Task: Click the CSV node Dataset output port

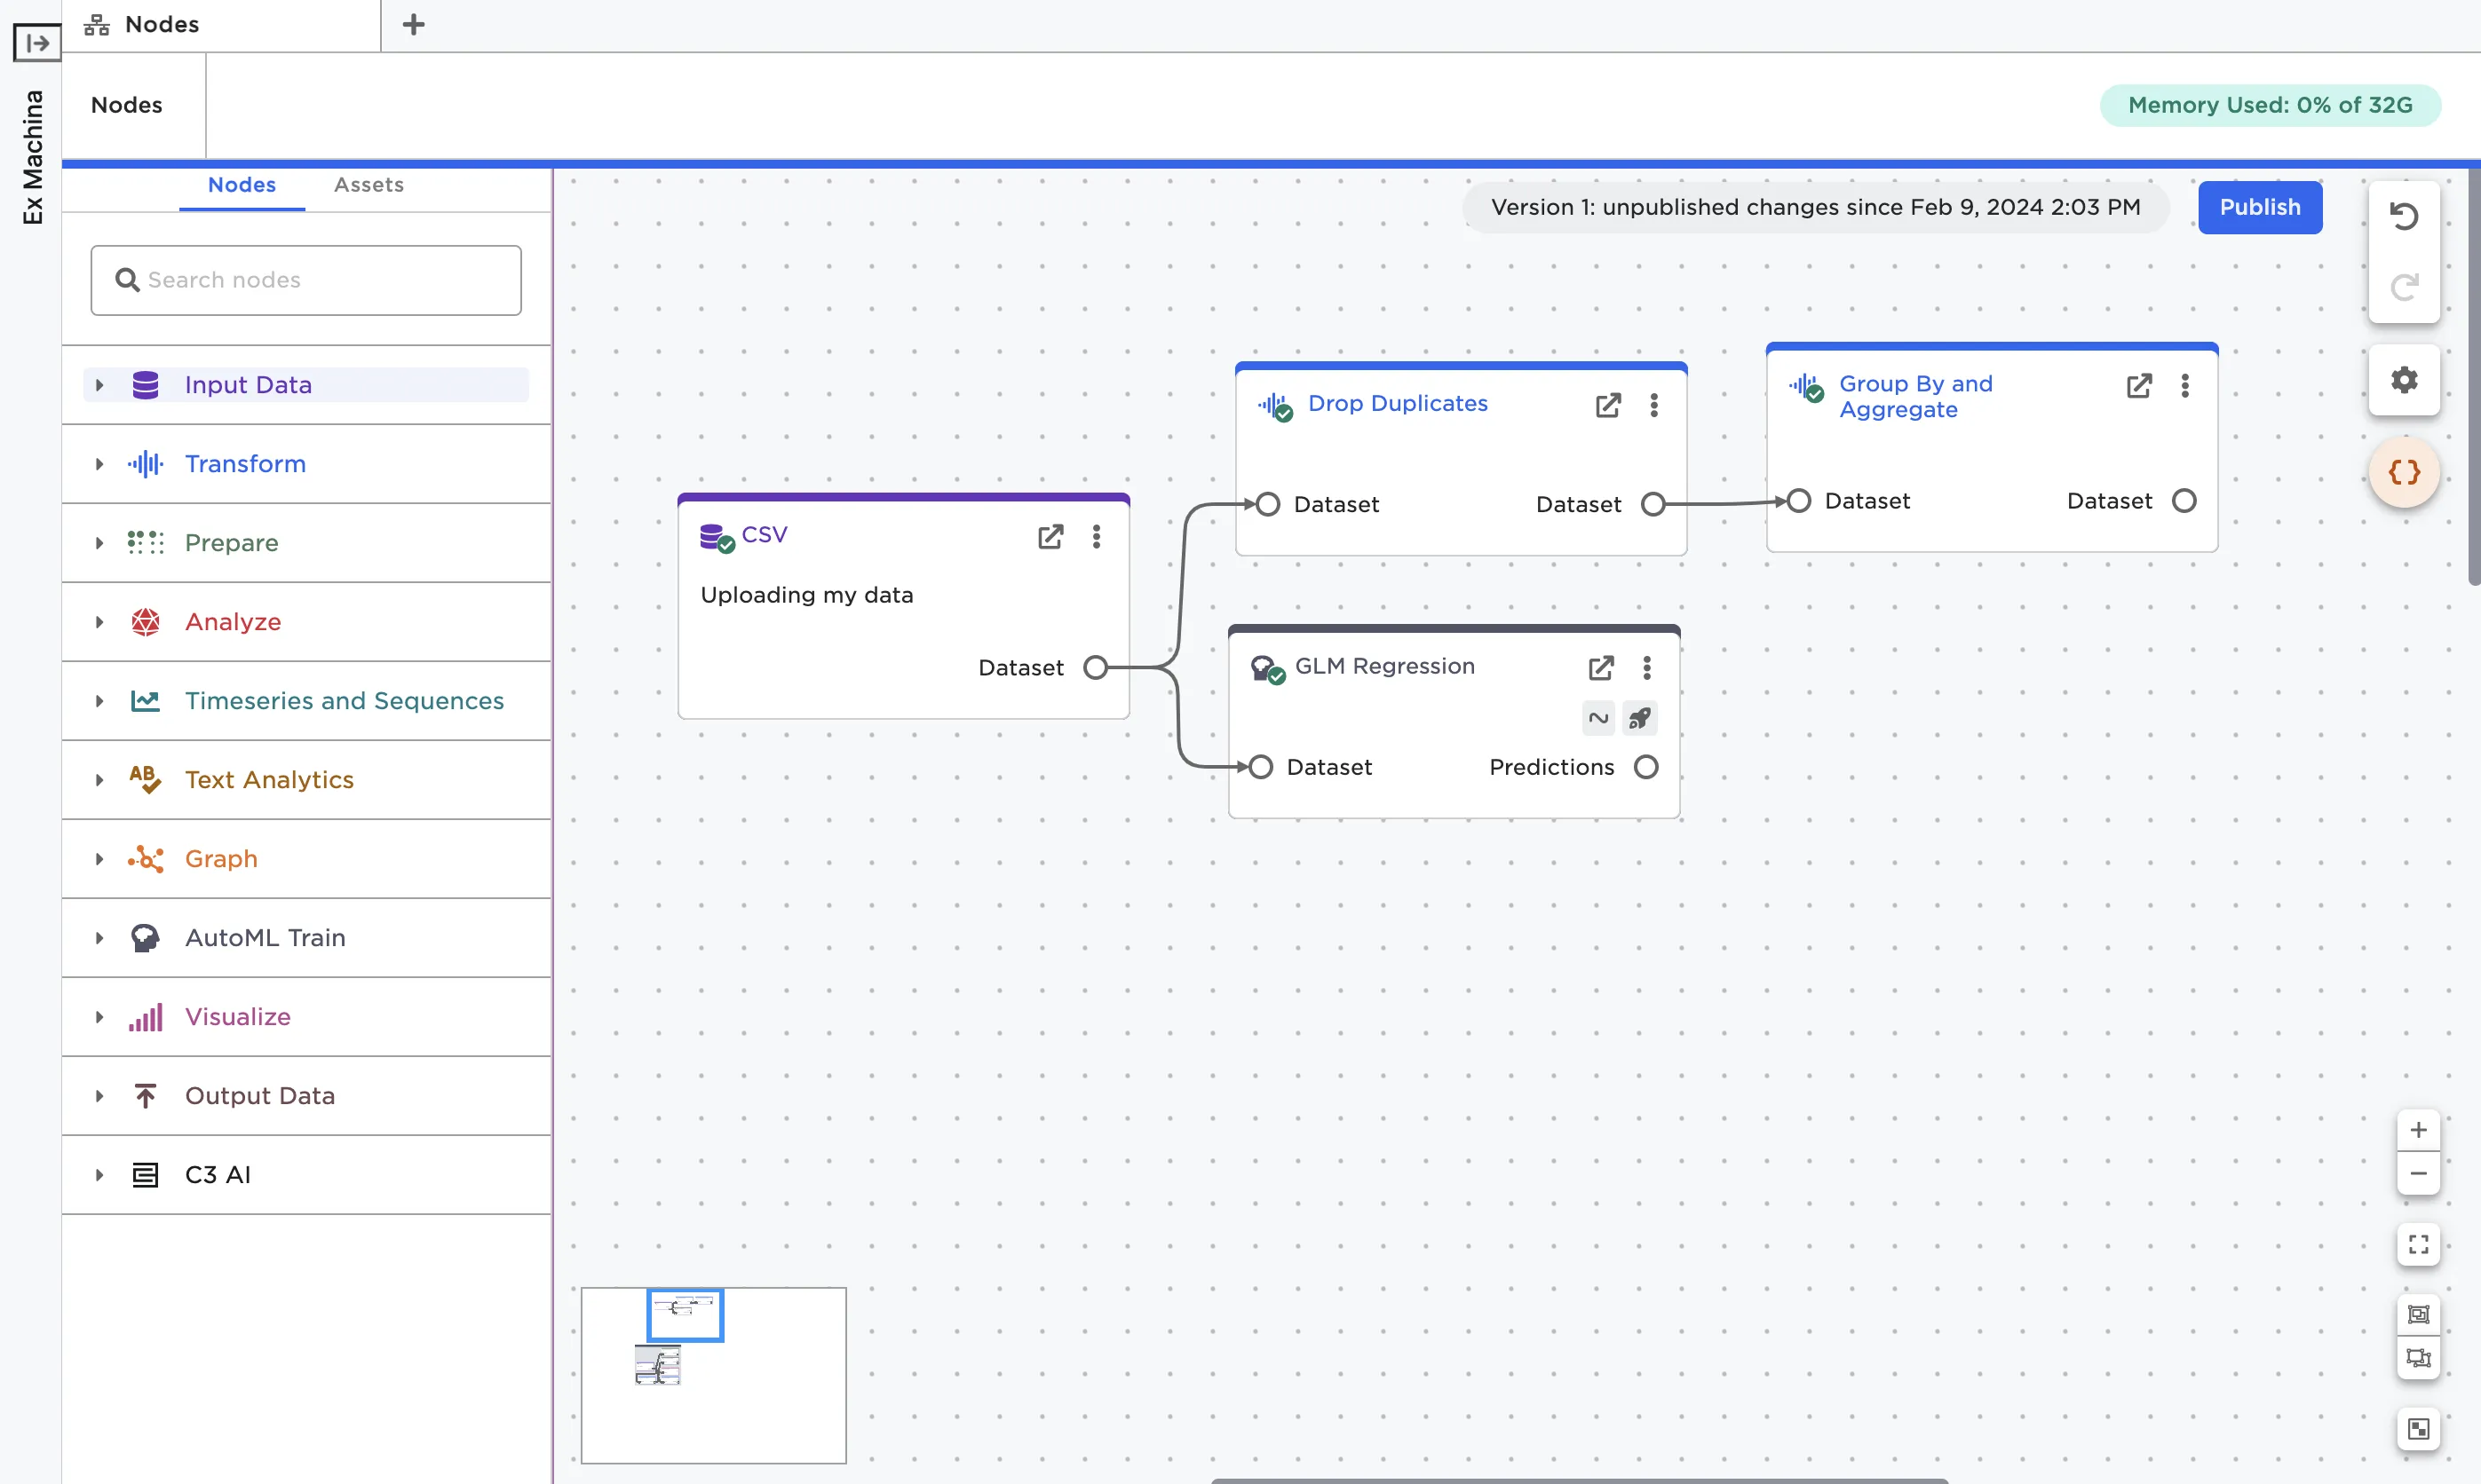Action: [x=1096, y=667]
